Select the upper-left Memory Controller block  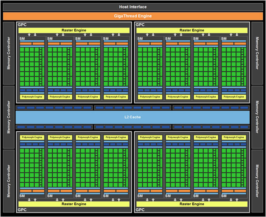(x=9, y=53)
